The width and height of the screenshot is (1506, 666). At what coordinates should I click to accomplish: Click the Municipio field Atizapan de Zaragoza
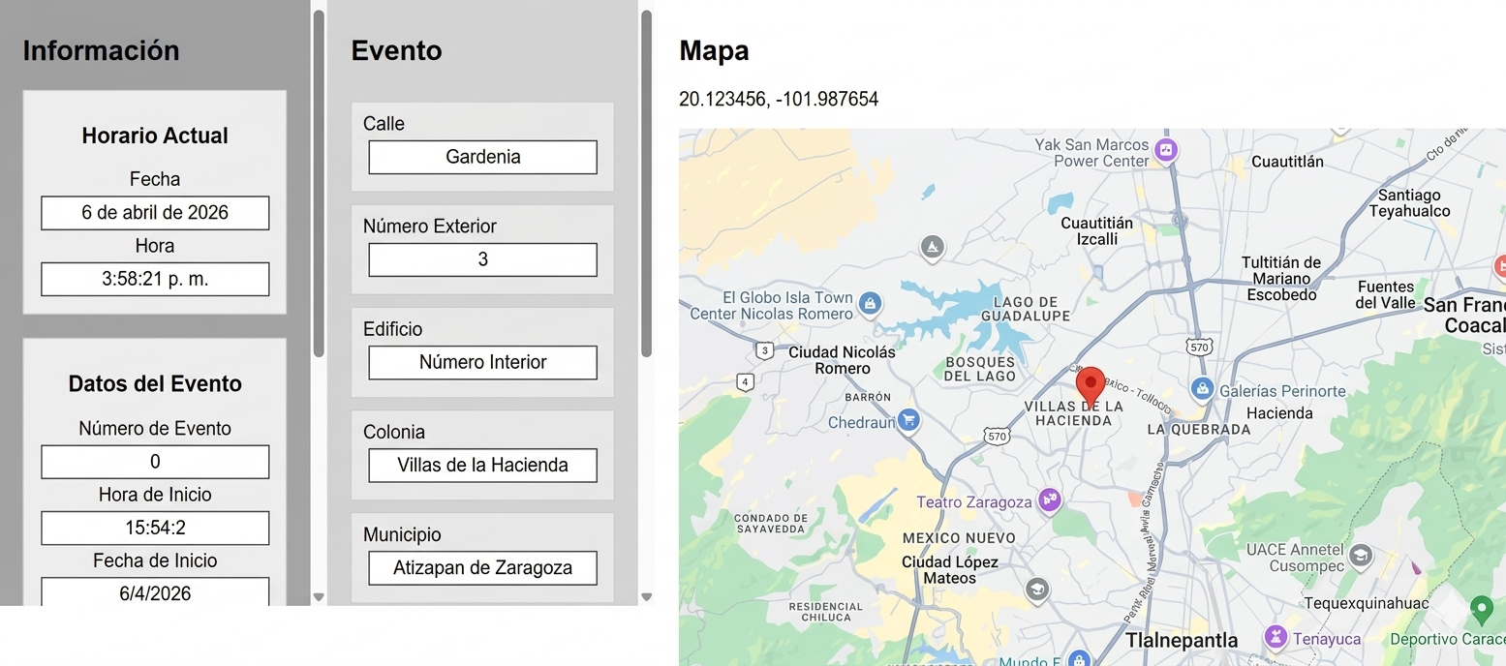(481, 568)
